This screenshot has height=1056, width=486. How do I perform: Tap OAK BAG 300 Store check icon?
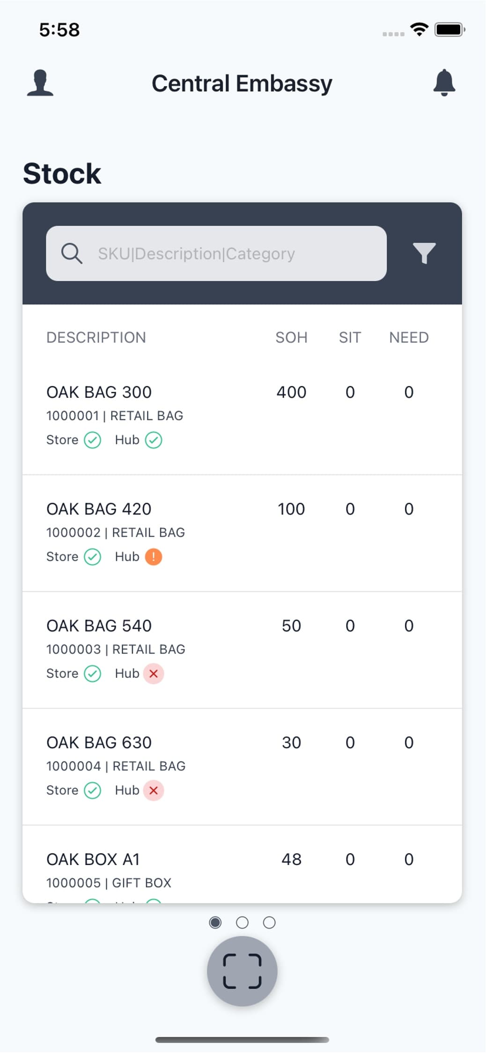click(93, 440)
